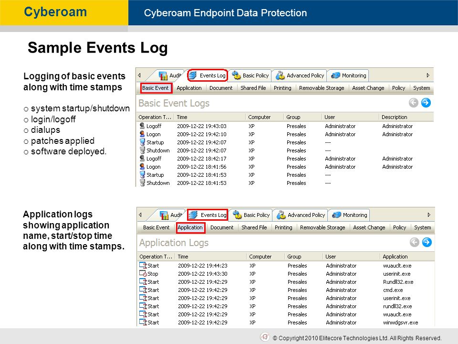The image size is (458, 344).
Task: Switch to Basic Policy tab above Basic Event Logs
Action: coord(250,75)
